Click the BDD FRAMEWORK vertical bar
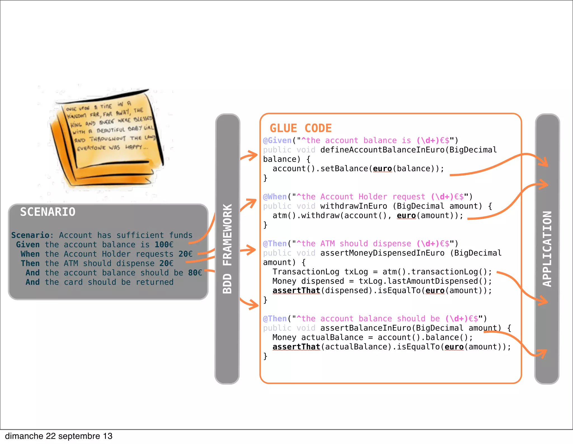573x444 pixels. 227,248
